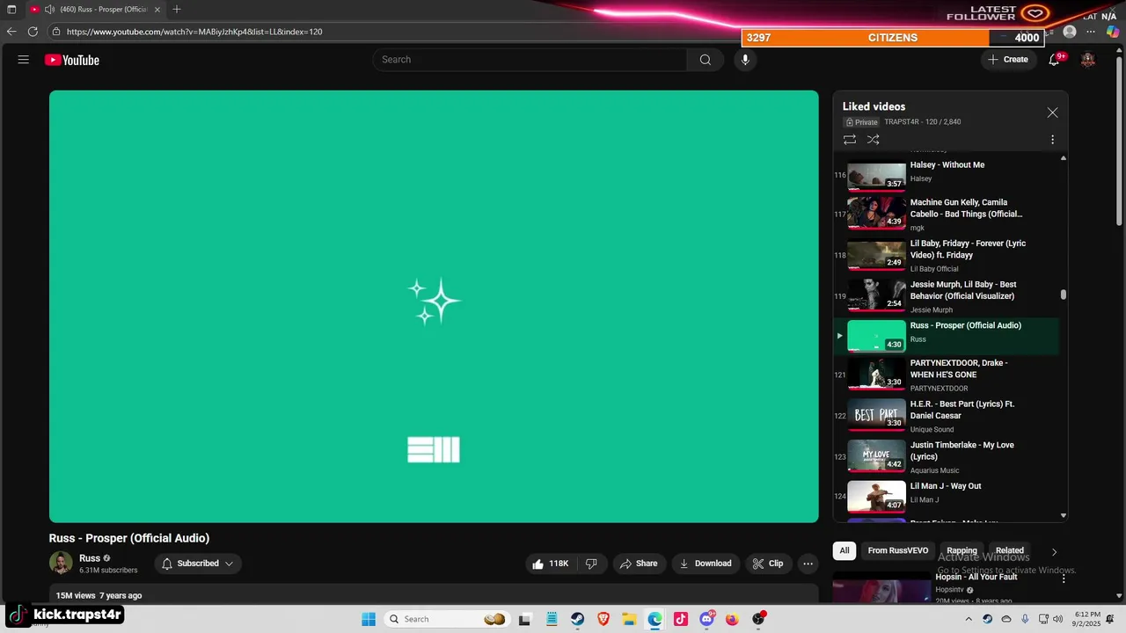The width and height of the screenshot is (1126, 633).
Task: Select the Rapping filter chip
Action: click(961, 550)
